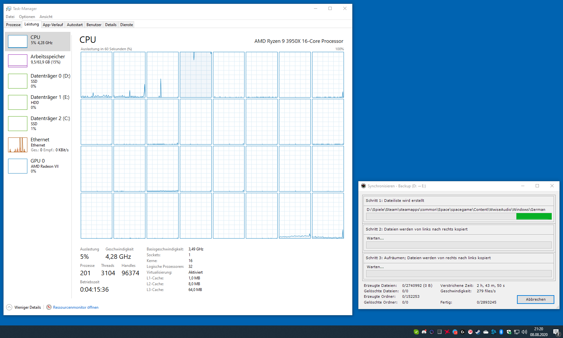Select Datenträger 2 (C:) SSD entry
The width and height of the screenshot is (563, 338).
click(38, 123)
